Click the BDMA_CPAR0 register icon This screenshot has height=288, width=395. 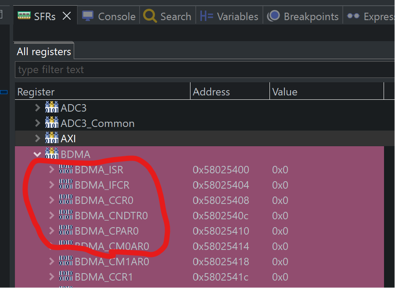tap(65, 231)
